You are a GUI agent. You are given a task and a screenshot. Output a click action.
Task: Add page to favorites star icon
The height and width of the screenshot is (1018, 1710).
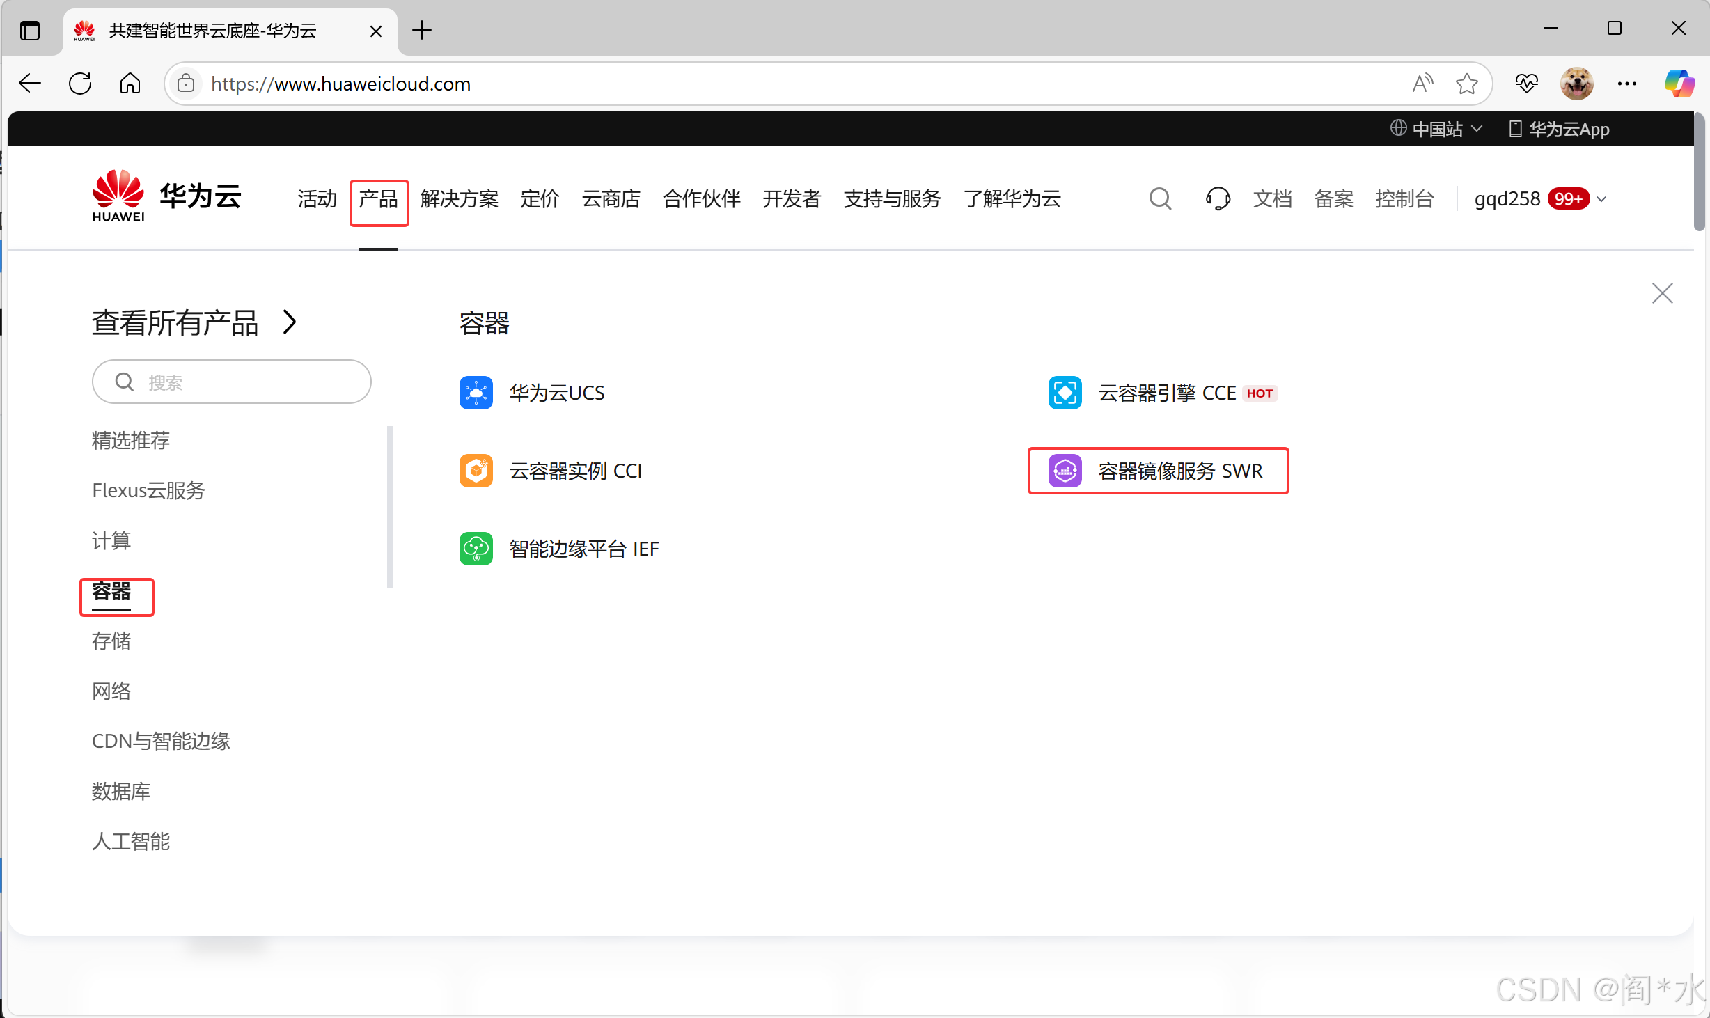(x=1466, y=84)
